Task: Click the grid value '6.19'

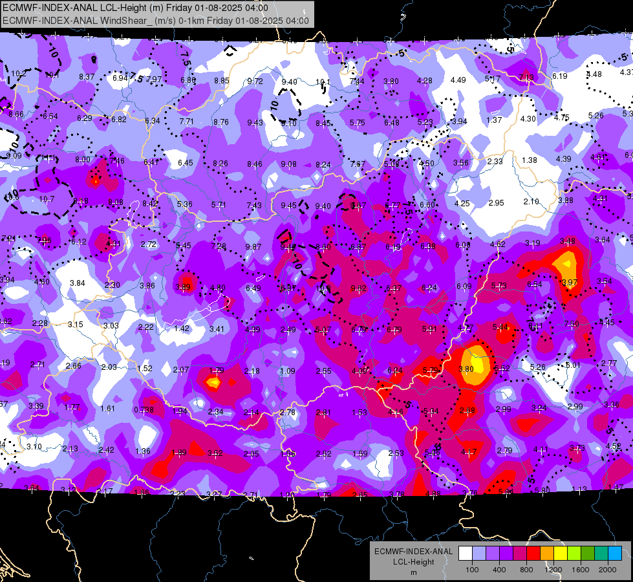Action: pyautogui.click(x=560, y=76)
